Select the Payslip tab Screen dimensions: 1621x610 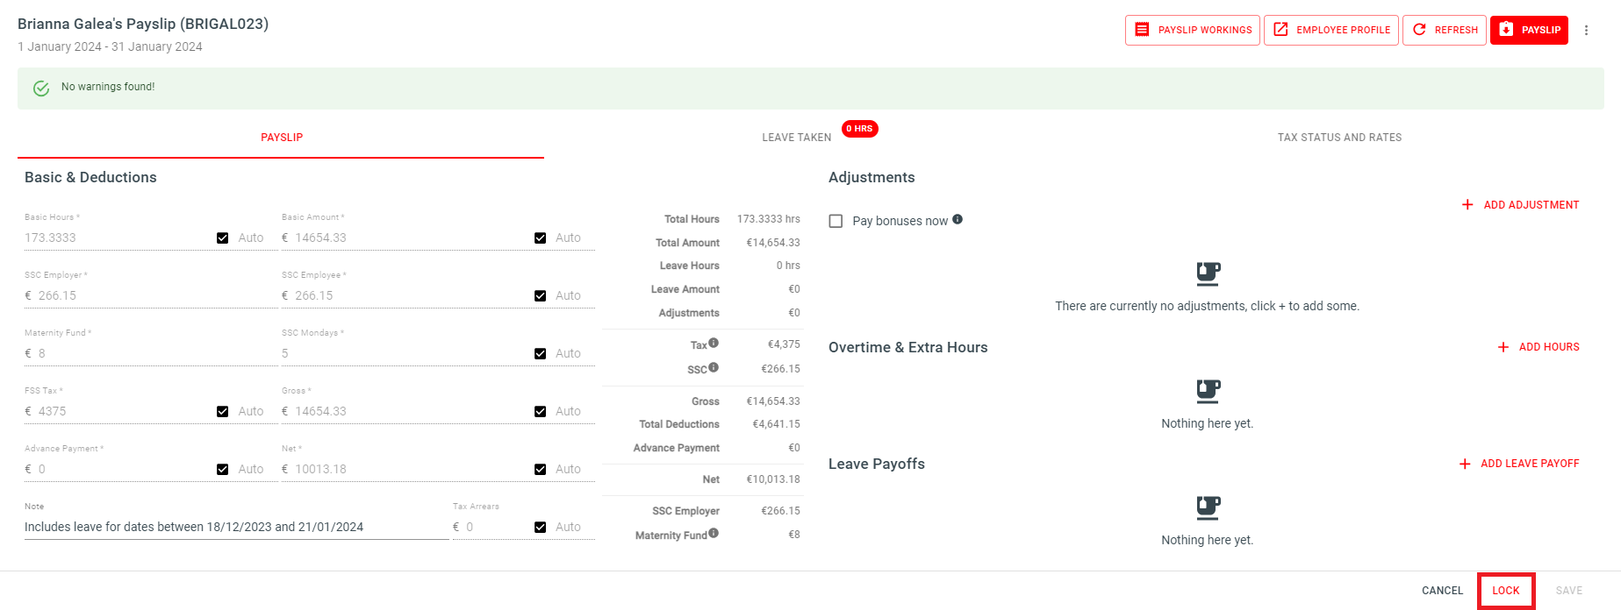coord(281,138)
